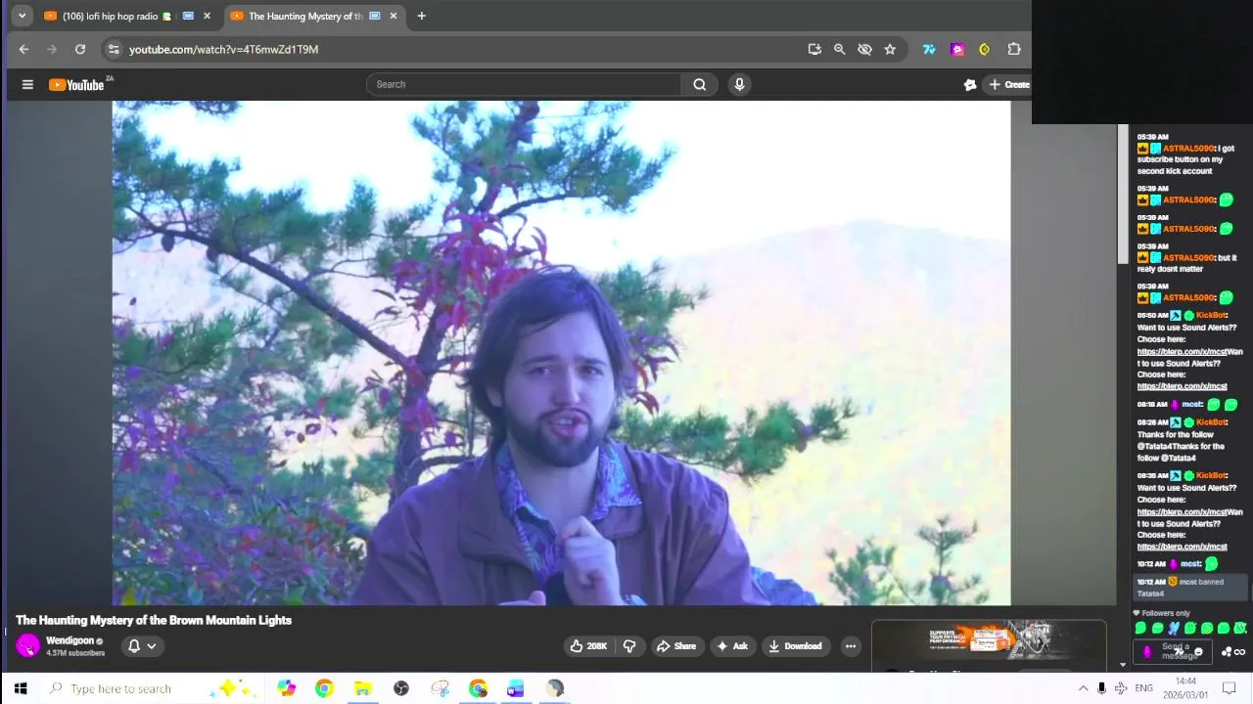The image size is (1253, 704).
Task: Open File Explorer from the taskbar
Action: point(362,688)
